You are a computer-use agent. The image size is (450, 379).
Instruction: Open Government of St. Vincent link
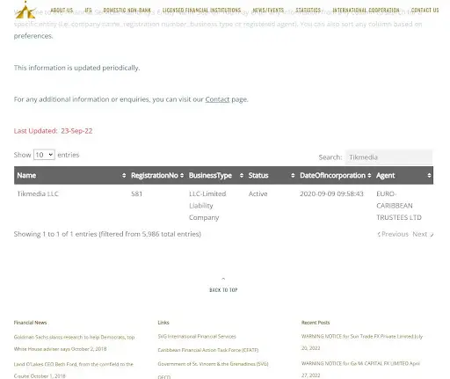click(x=213, y=364)
